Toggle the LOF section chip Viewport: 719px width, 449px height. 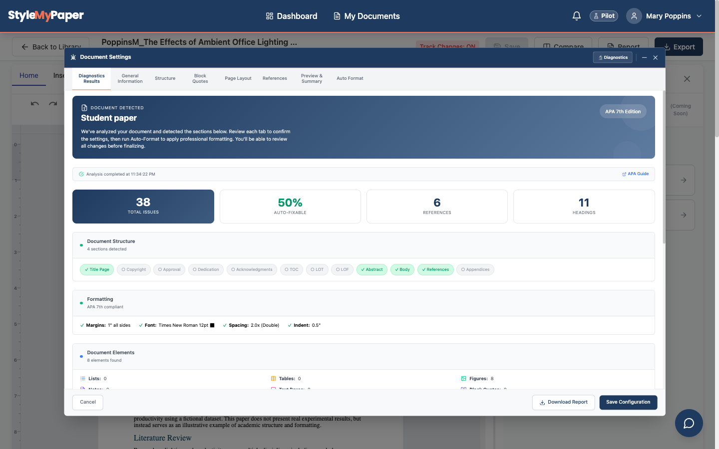[x=343, y=269]
